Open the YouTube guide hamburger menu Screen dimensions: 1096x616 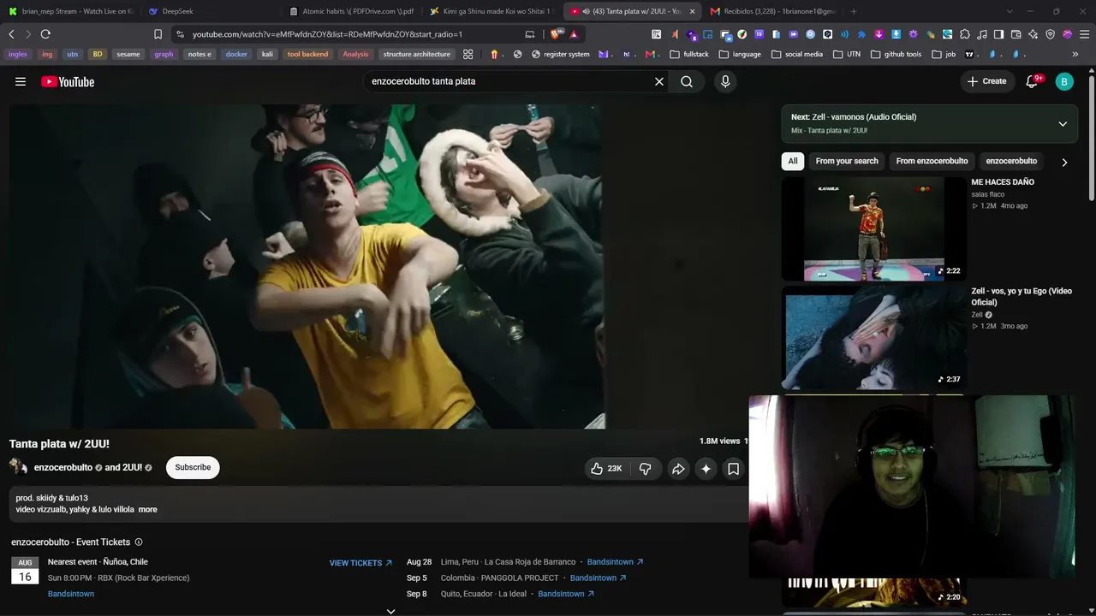[x=21, y=81]
